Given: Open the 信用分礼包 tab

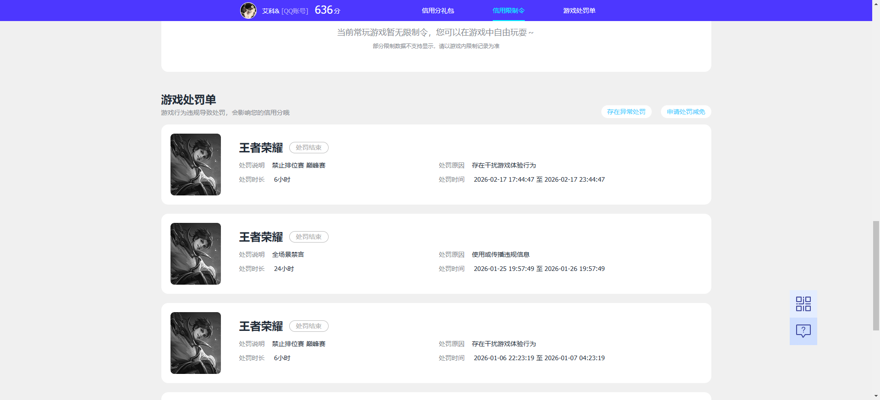Looking at the screenshot, I should [x=438, y=11].
